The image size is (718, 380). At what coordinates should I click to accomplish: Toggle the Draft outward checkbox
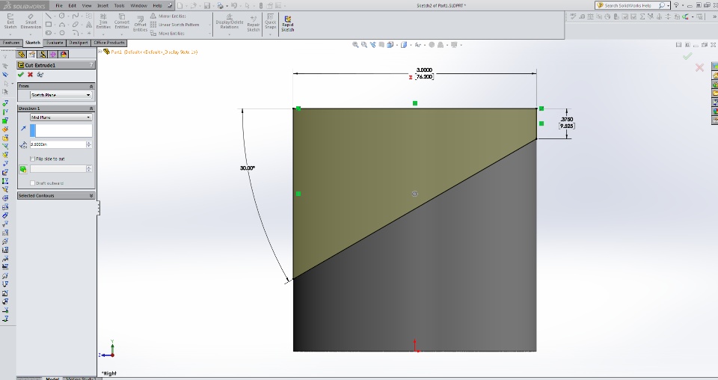[32, 183]
